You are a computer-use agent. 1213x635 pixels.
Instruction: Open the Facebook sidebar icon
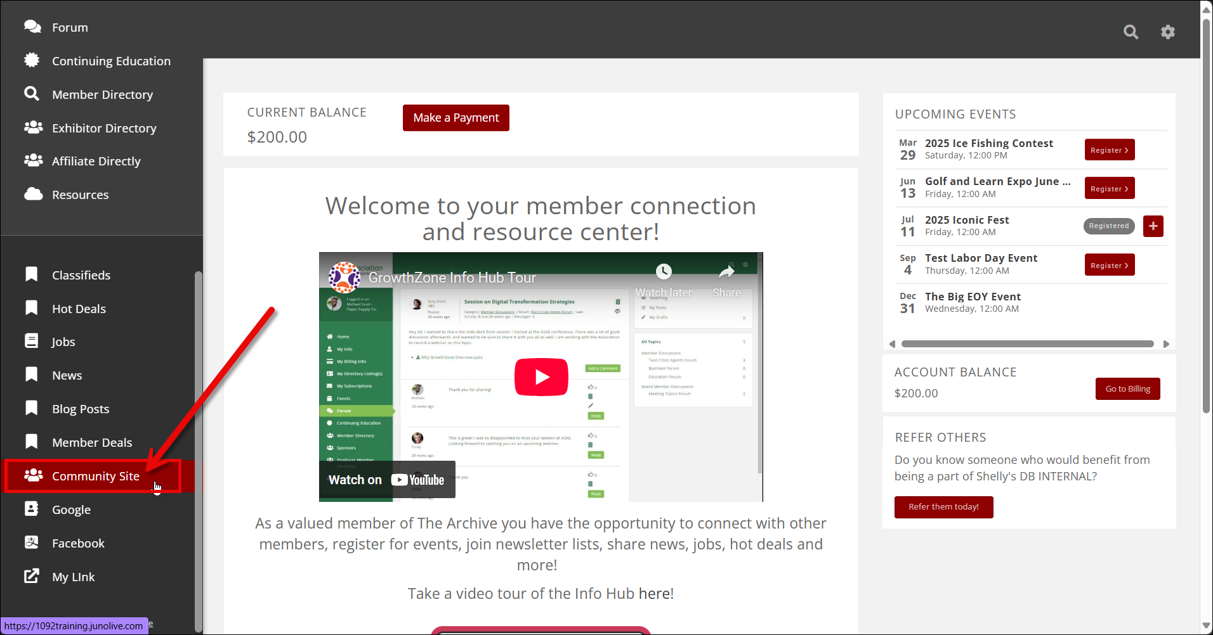[x=31, y=542]
